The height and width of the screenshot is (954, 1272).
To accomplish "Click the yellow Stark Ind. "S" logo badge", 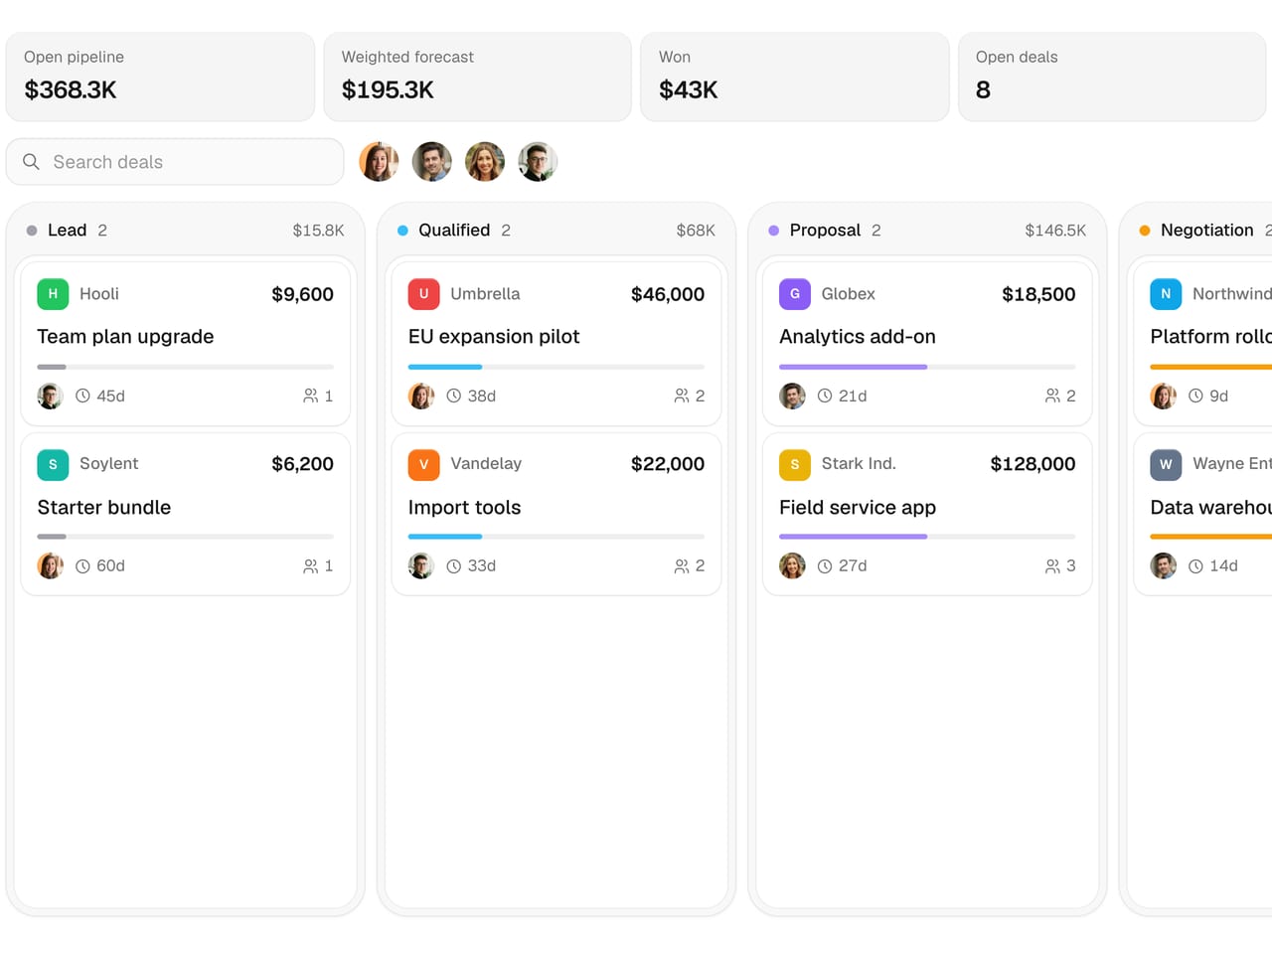I will [x=794, y=464].
